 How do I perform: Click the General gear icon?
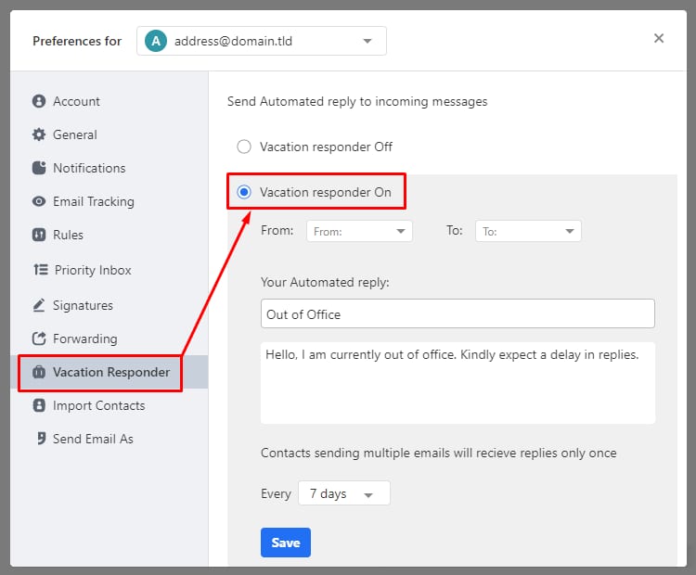tap(39, 134)
